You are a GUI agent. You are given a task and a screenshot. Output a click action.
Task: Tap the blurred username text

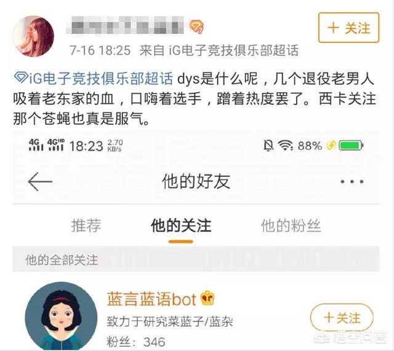[125, 25]
